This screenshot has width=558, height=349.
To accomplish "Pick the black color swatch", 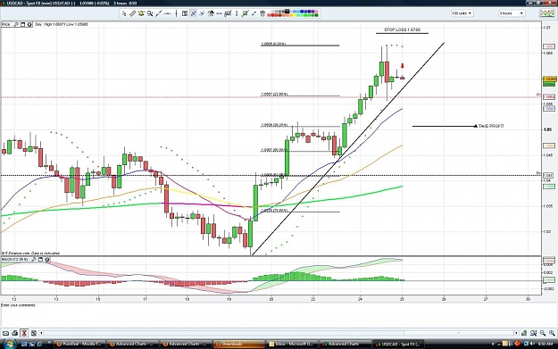I will tap(287, 12).
